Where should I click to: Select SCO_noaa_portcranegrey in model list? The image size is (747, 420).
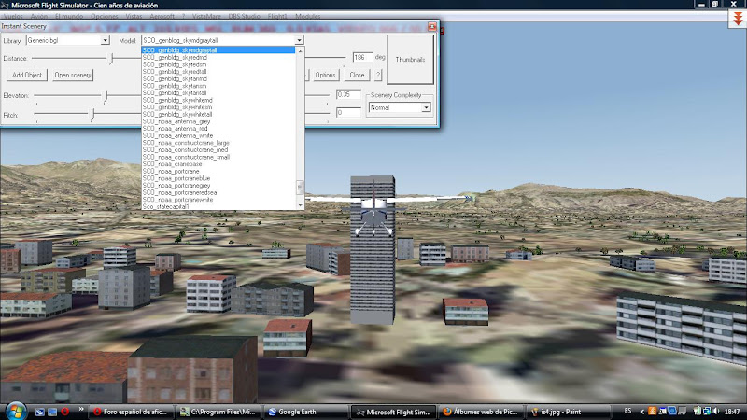[x=218, y=185]
